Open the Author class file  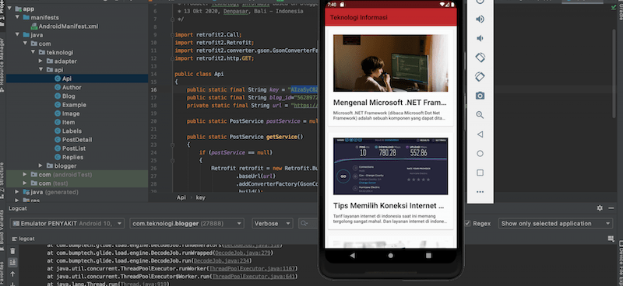tap(72, 87)
